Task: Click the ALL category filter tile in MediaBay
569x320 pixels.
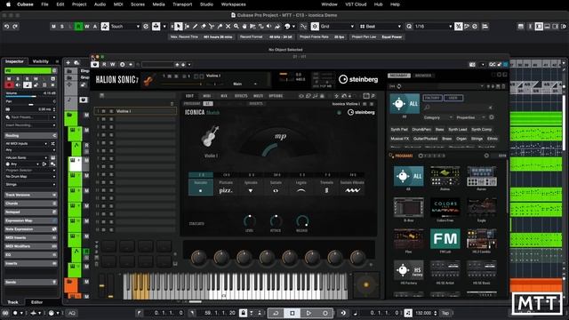Action: coord(405,103)
